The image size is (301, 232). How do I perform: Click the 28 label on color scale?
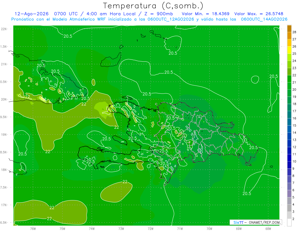pyautogui.click(x=294, y=32)
